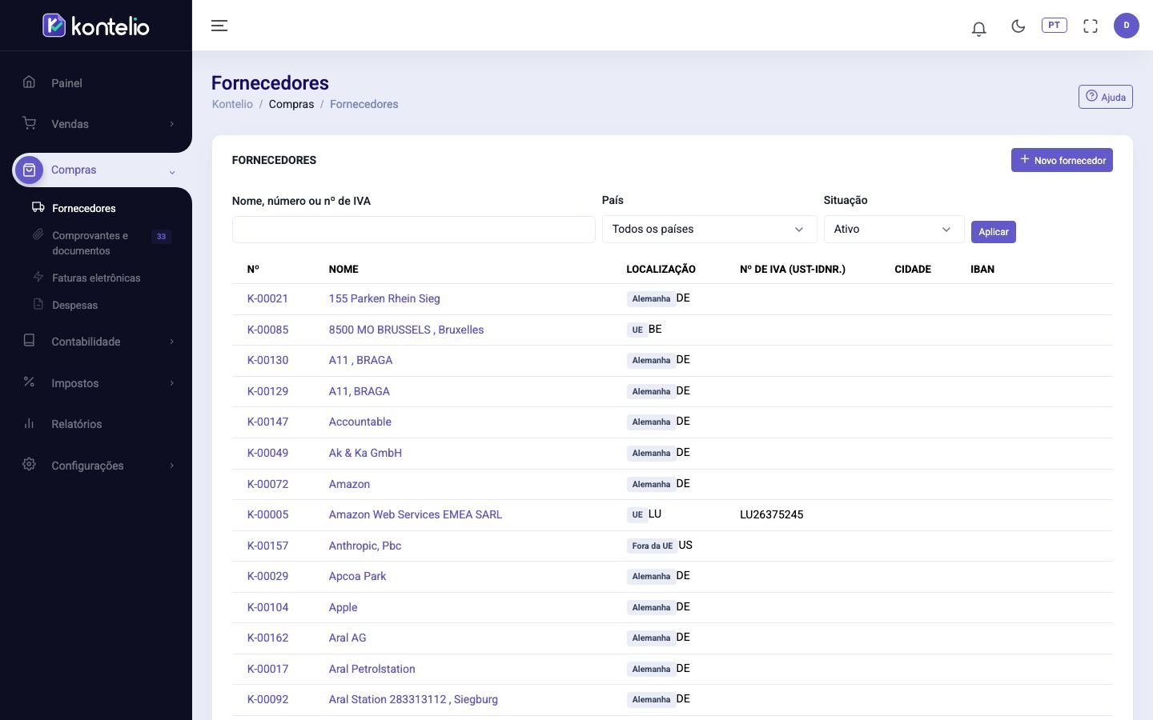Open the user avatar D menu
Viewport: 1153px width, 720px height.
(x=1126, y=26)
